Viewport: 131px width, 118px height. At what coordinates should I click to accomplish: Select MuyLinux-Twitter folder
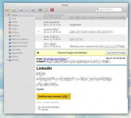tap(19, 46)
